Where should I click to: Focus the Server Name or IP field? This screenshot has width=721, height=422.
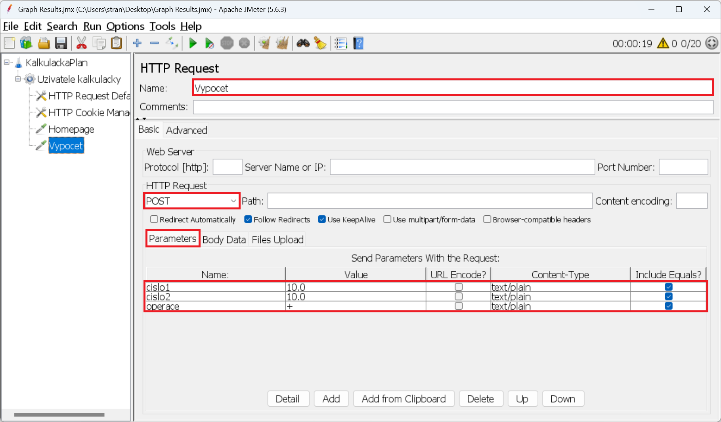click(462, 167)
